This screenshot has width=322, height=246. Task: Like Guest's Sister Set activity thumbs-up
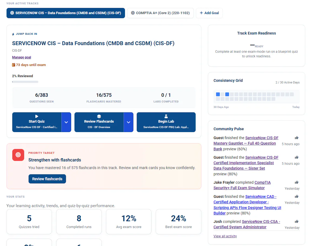[296, 157]
